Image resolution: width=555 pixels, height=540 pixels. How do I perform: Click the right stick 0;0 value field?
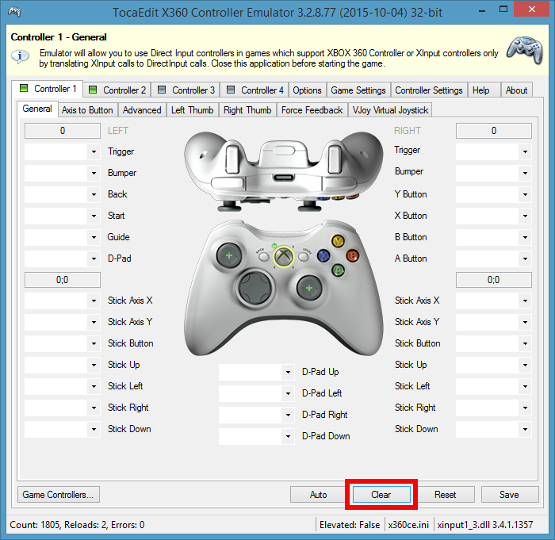[494, 280]
